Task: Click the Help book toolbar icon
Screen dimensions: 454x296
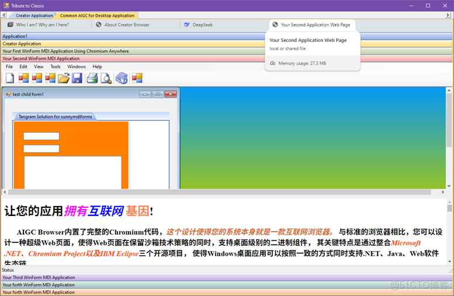Action: point(122,78)
